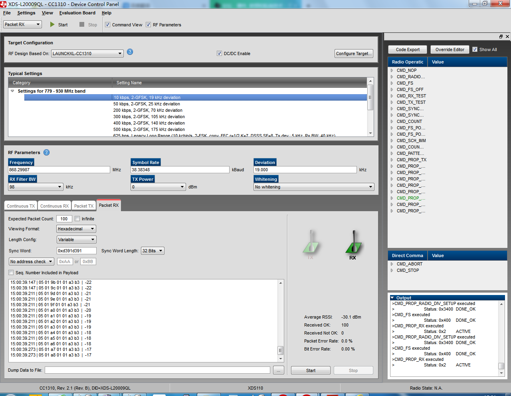
Task: Collapse the Output panel triangle
Action: coord(392,298)
